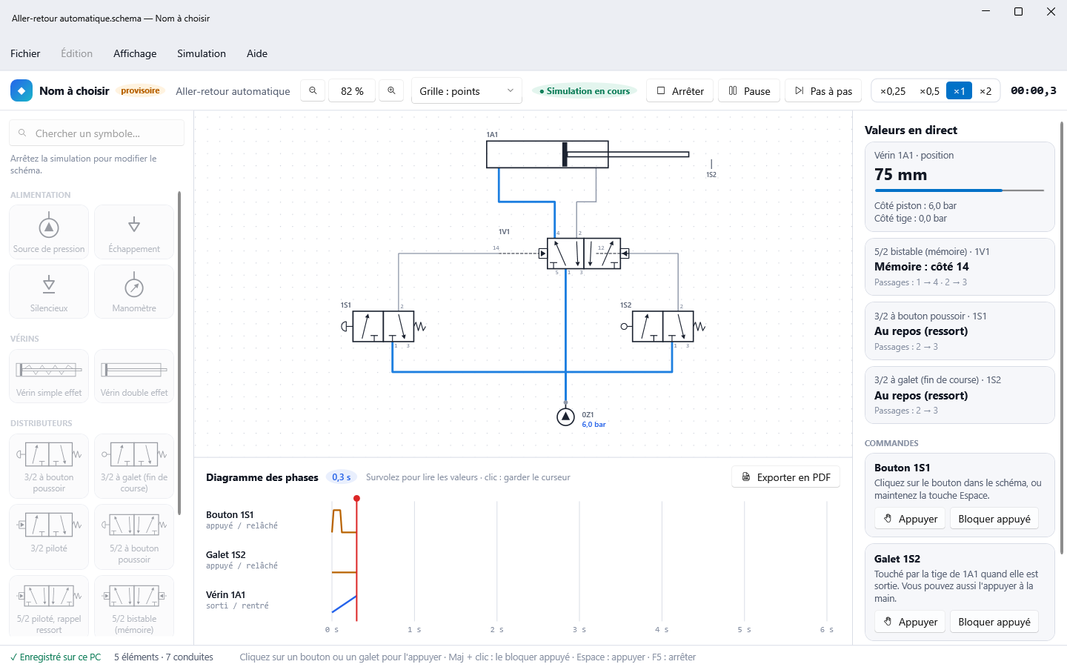Open the Affichage menu

coord(135,53)
